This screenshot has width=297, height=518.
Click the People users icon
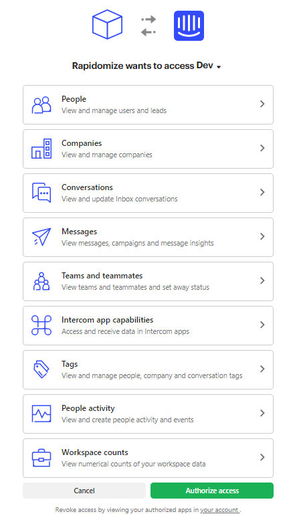tap(41, 105)
